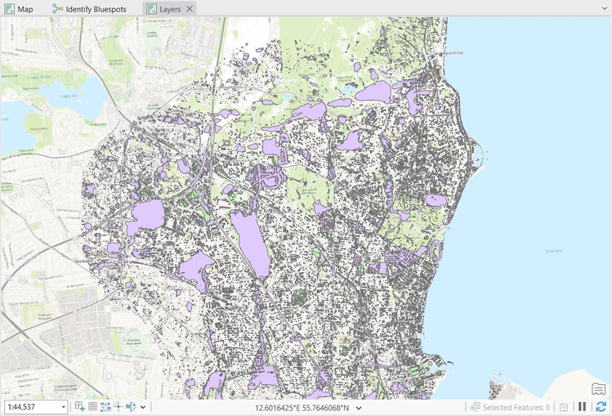
Task: Zoom to selected features icon
Action: tap(475, 407)
